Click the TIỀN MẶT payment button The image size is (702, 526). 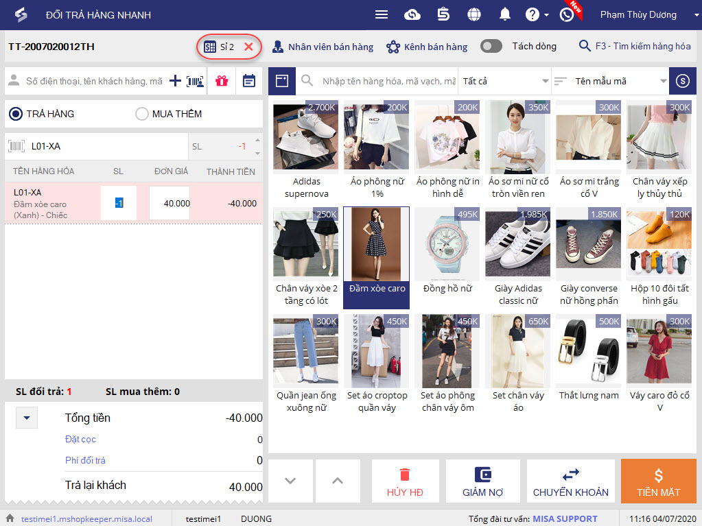(658, 481)
